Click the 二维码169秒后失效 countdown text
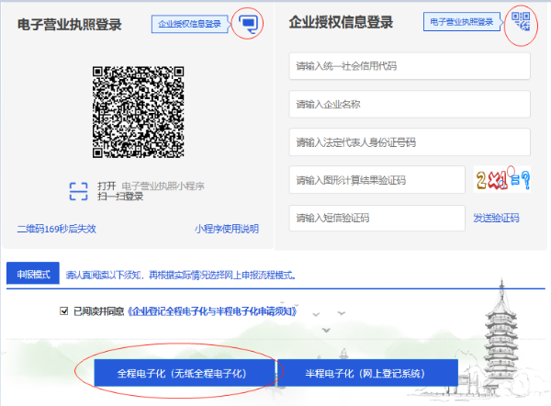This screenshot has height=406, width=551. (x=57, y=229)
